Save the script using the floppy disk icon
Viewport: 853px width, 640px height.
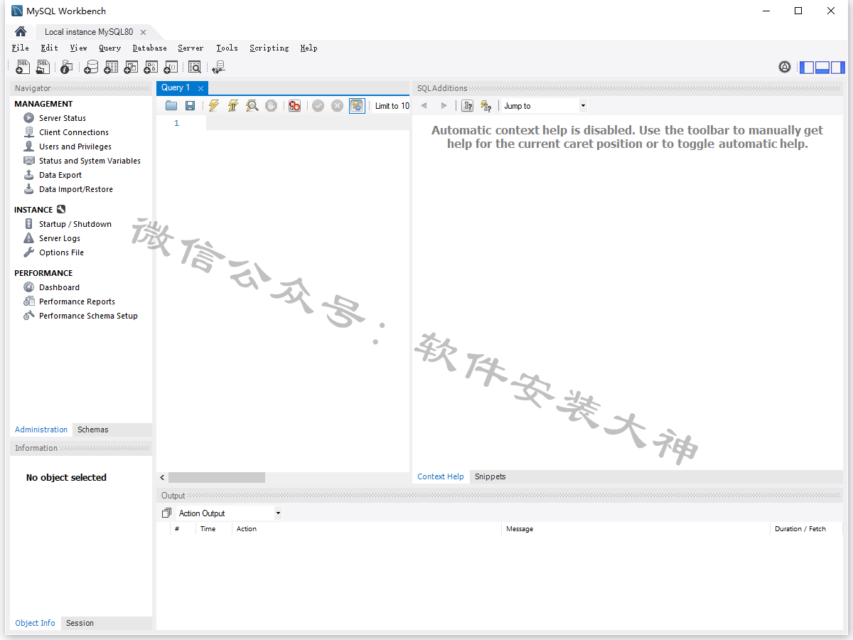point(190,106)
